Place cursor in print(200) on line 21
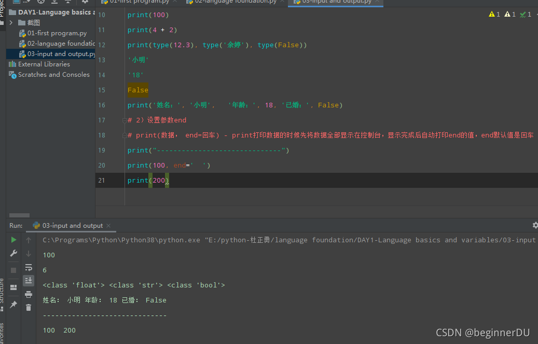Image resolution: width=538 pixels, height=344 pixels. (148, 181)
